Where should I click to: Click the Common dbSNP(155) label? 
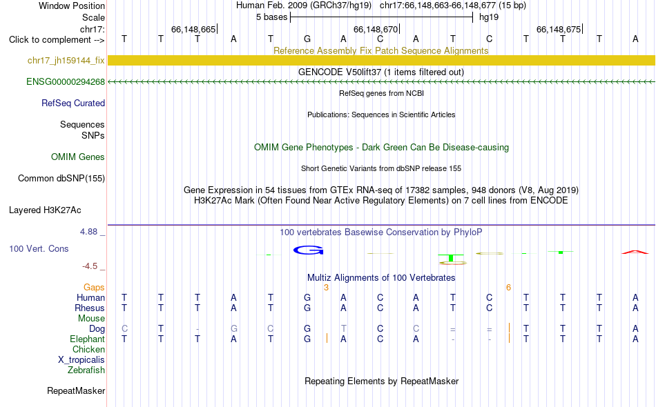pos(61,179)
